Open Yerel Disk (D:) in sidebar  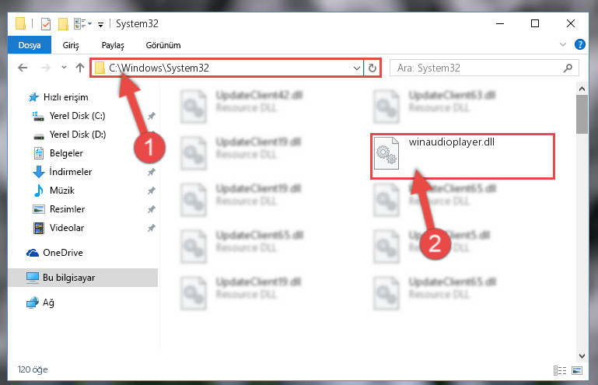(x=78, y=135)
